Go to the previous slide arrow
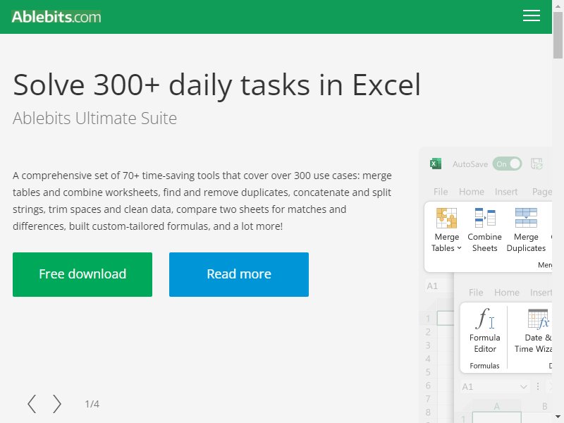Screen dimensions: 564x423 tap(32, 404)
